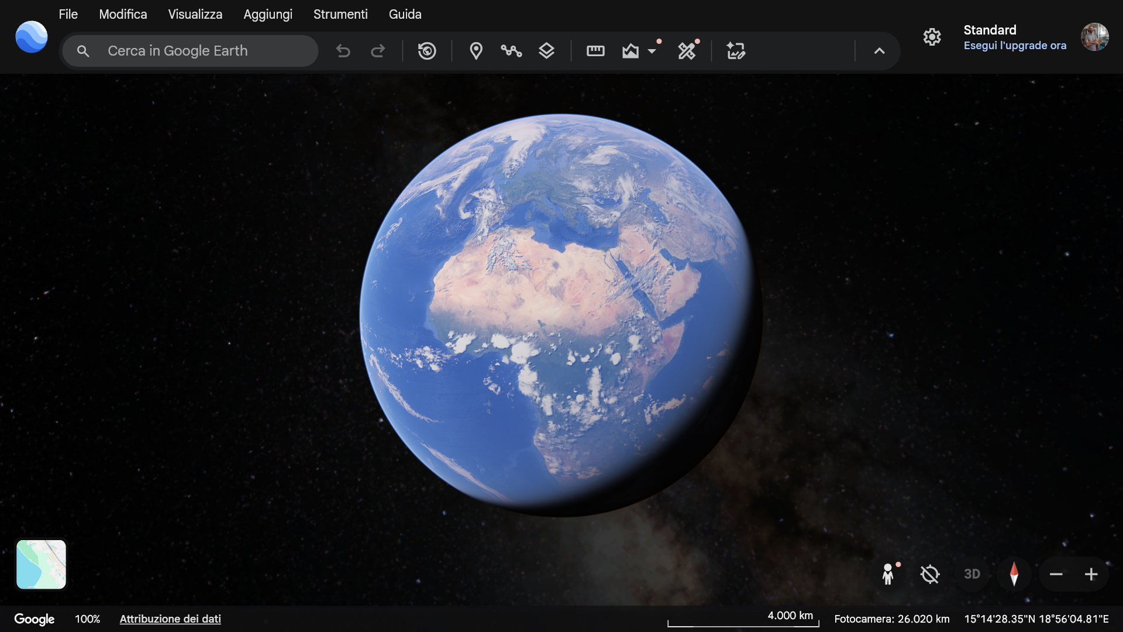Screen dimensions: 1123x632
Task: Click the 100% loading indicator
Action: [88, 619]
